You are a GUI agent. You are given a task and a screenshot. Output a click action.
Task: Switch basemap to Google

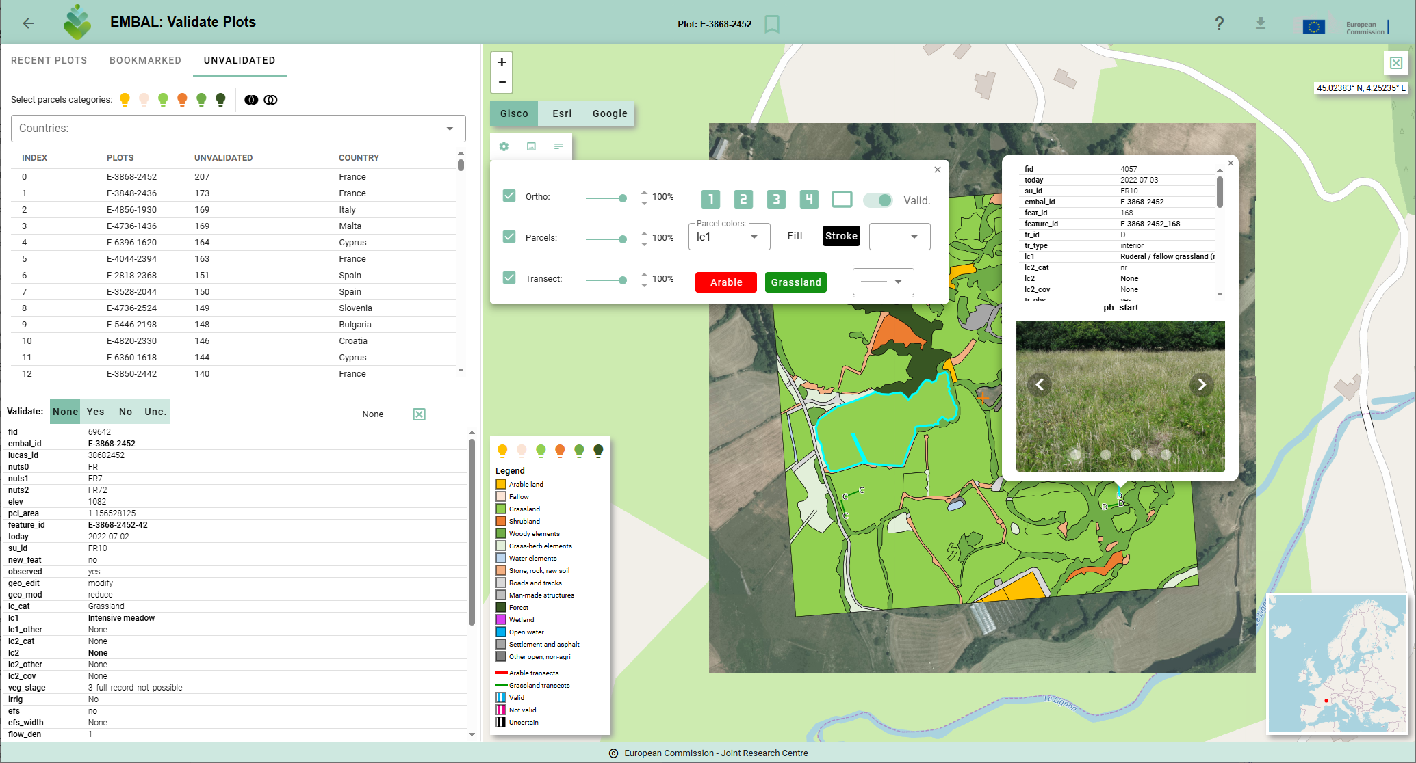pos(610,113)
